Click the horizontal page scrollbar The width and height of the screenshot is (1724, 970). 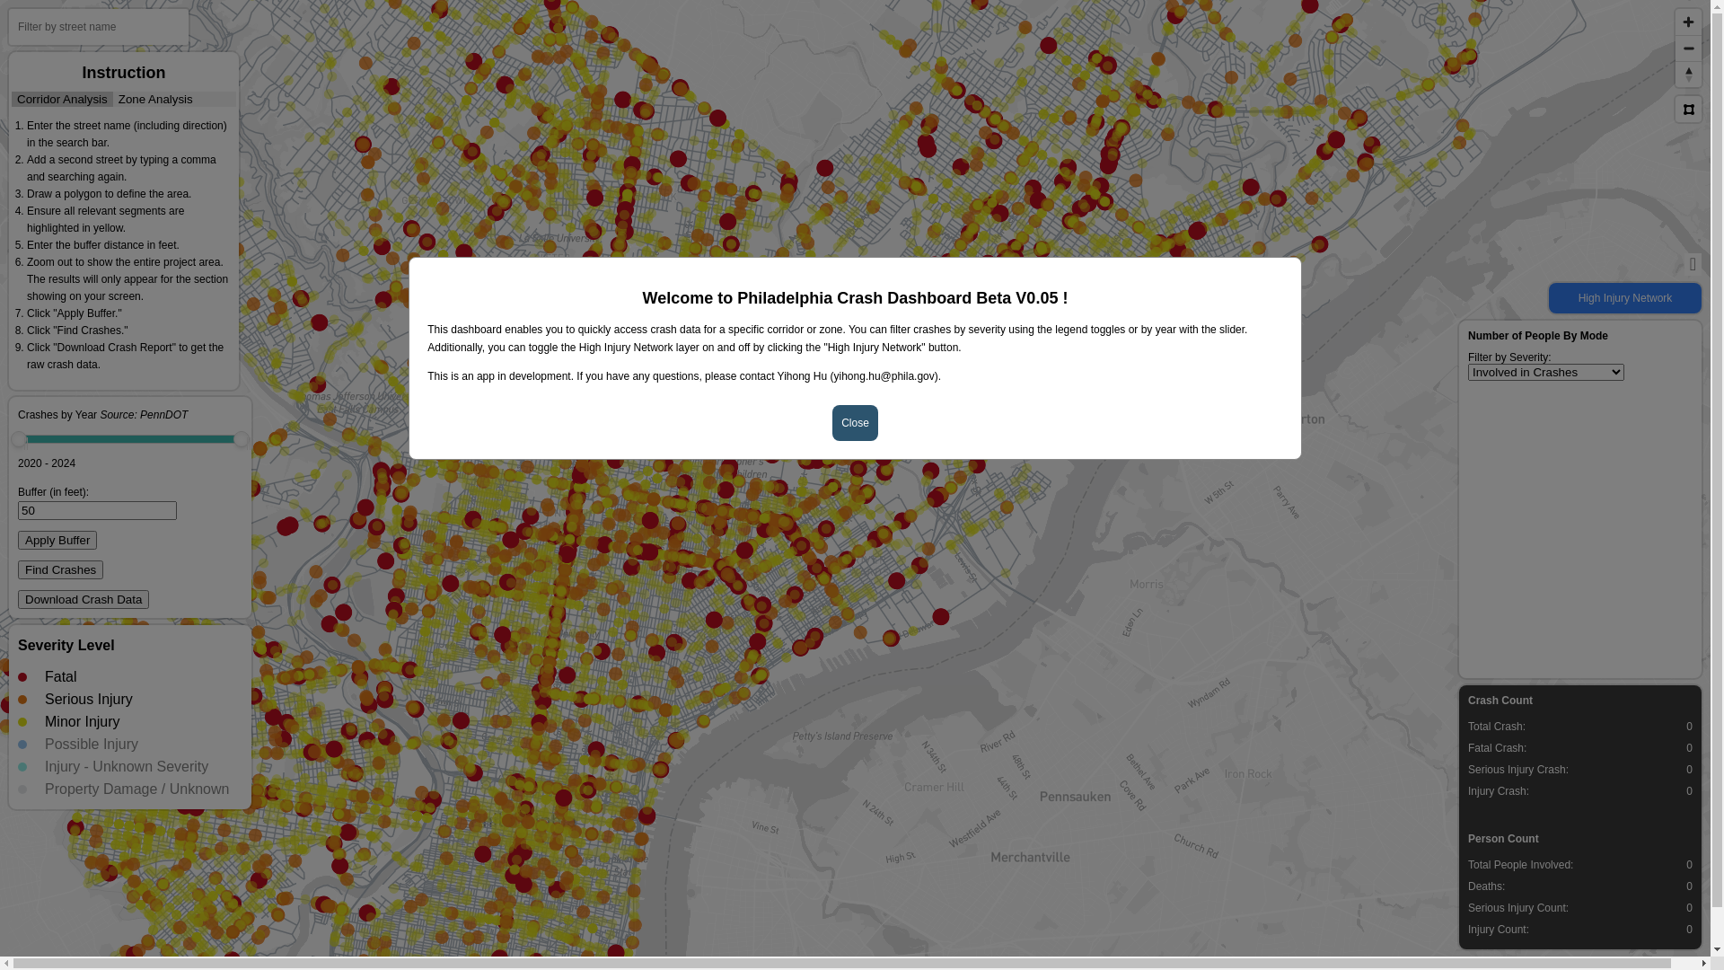pos(841,964)
